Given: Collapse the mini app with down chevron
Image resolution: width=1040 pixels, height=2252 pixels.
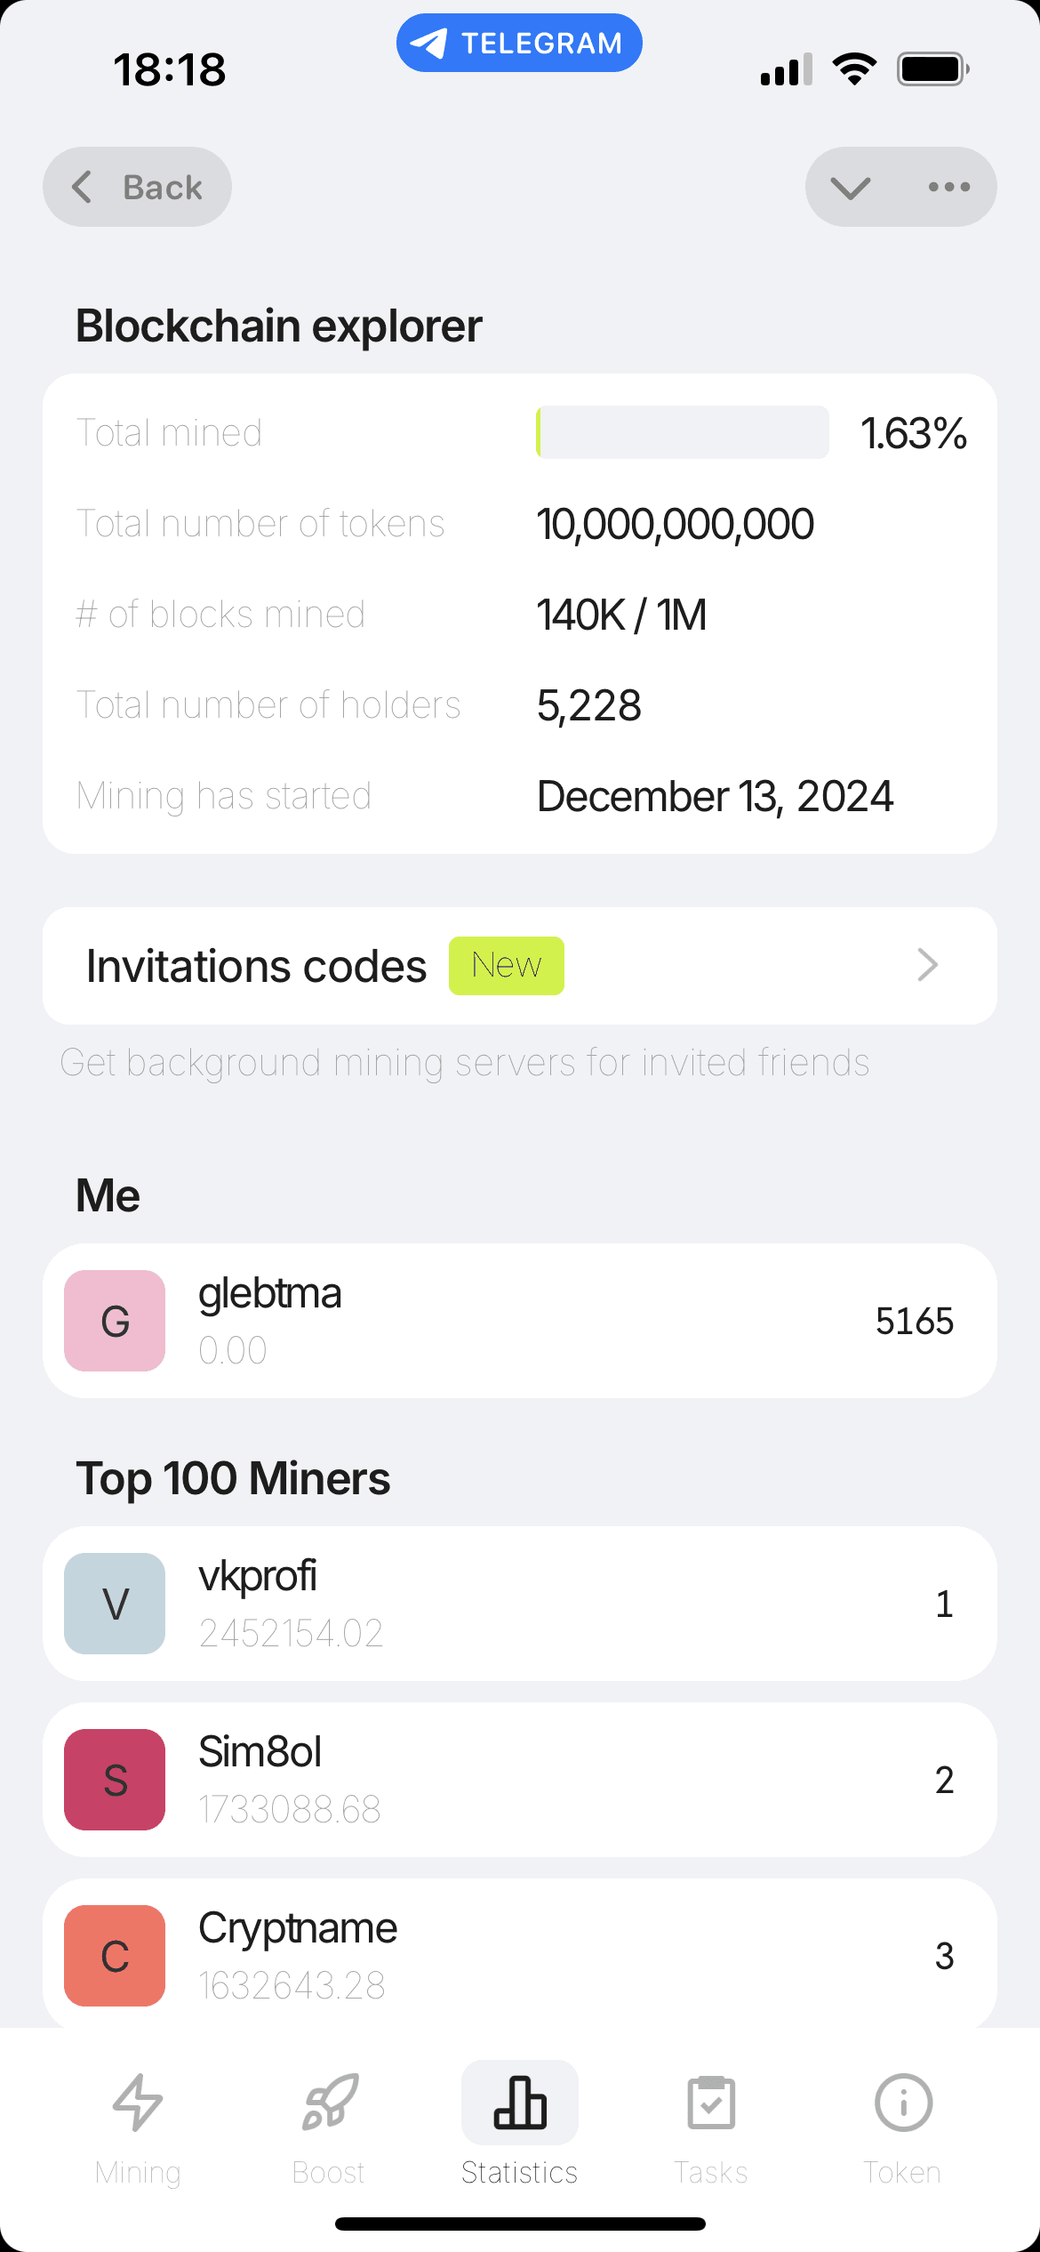Looking at the screenshot, I should click(x=851, y=187).
